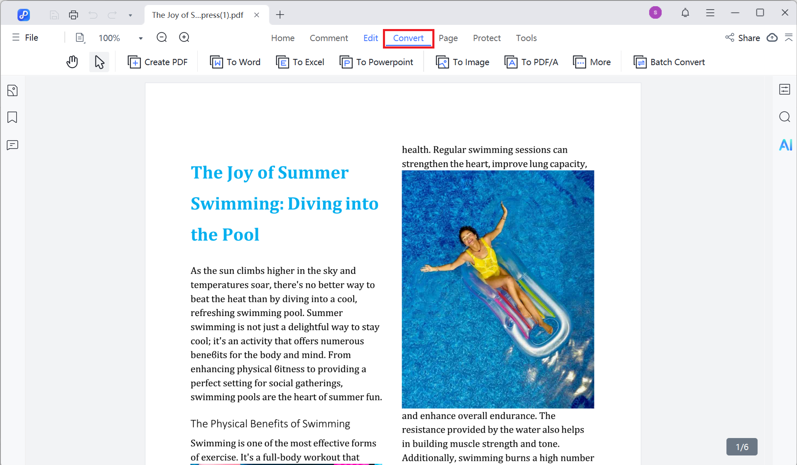Image resolution: width=797 pixels, height=465 pixels.
Task: Select the Hand pan tool
Action: [72, 62]
